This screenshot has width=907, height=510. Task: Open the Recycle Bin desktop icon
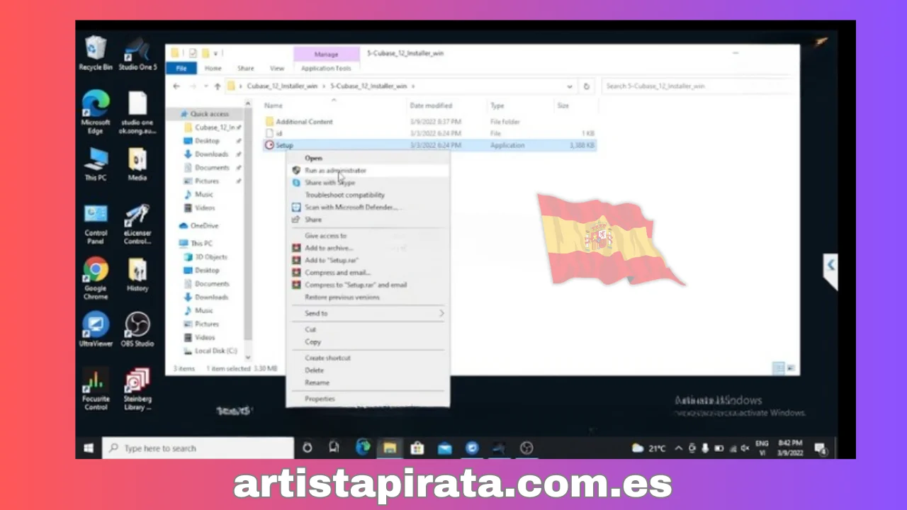(x=95, y=53)
